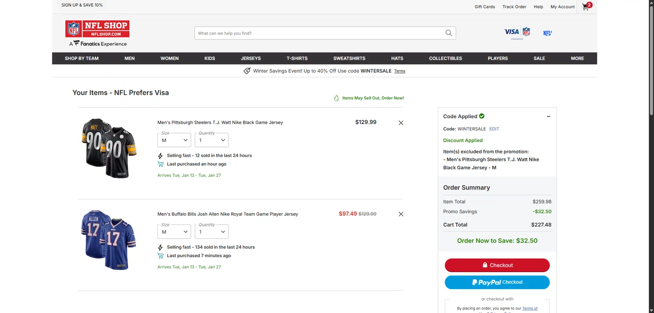Open the Terms of Use link near checkout

pos(530,308)
